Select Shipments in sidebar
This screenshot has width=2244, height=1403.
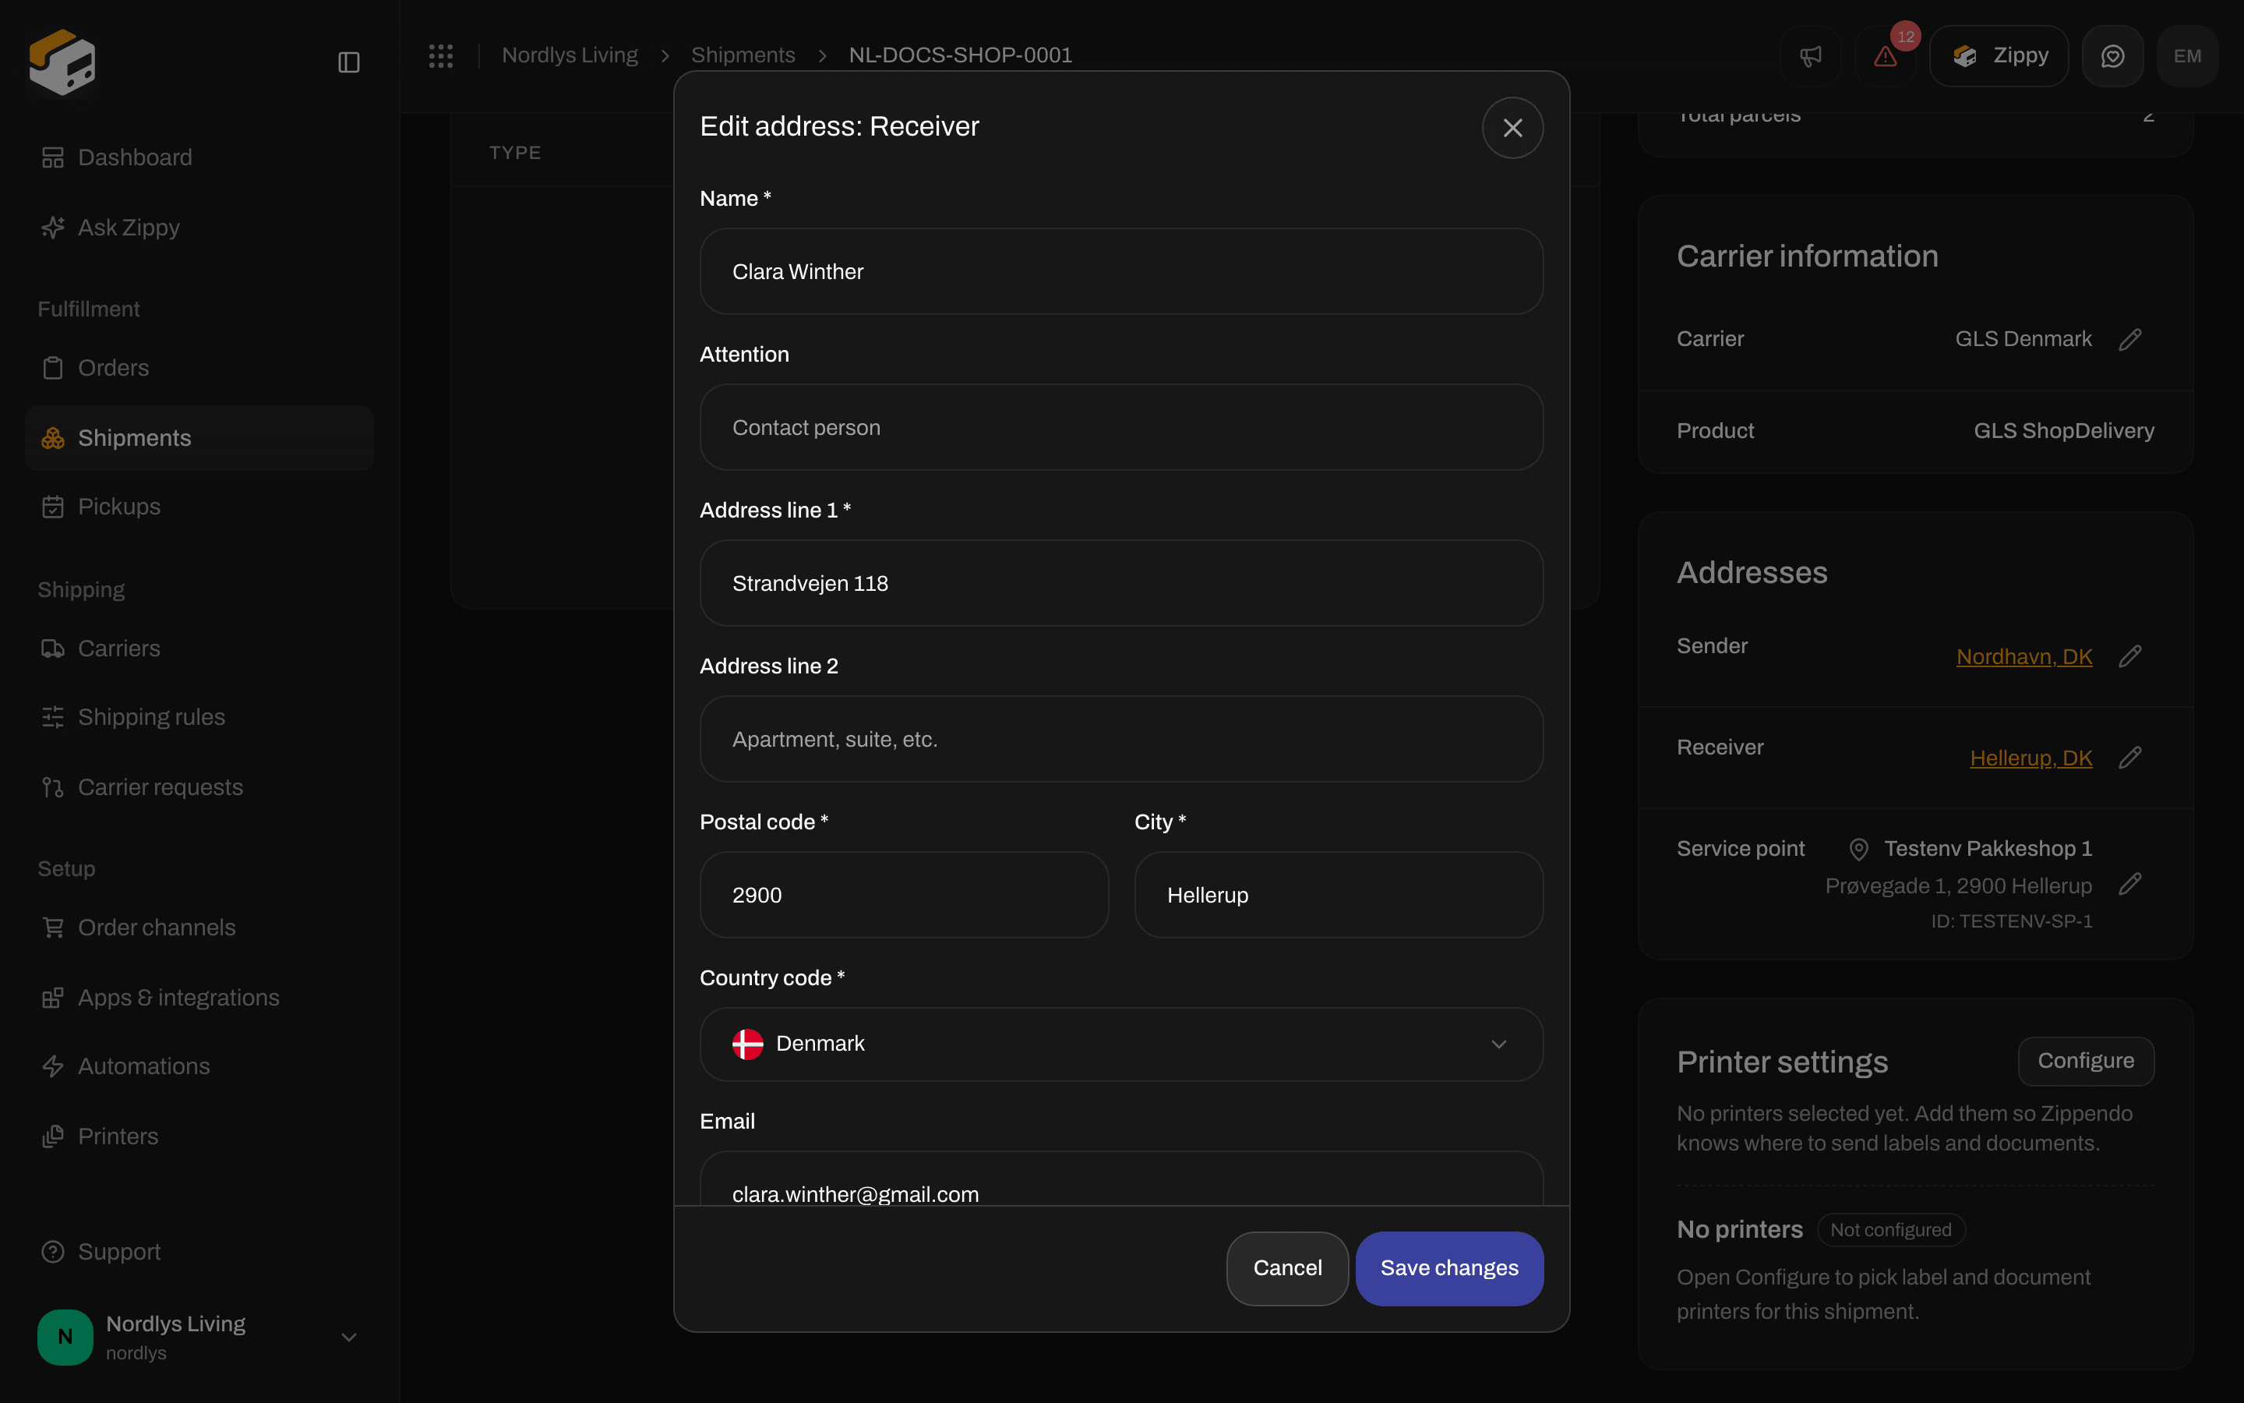[199, 438]
